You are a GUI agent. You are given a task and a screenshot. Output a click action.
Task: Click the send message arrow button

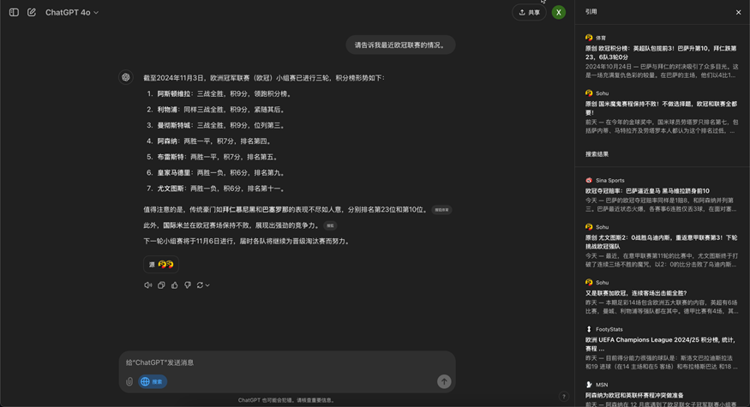pyautogui.click(x=444, y=381)
